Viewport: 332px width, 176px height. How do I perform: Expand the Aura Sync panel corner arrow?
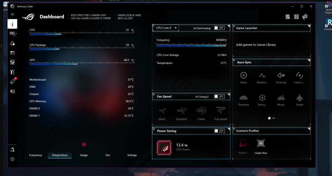click(x=309, y=60)
